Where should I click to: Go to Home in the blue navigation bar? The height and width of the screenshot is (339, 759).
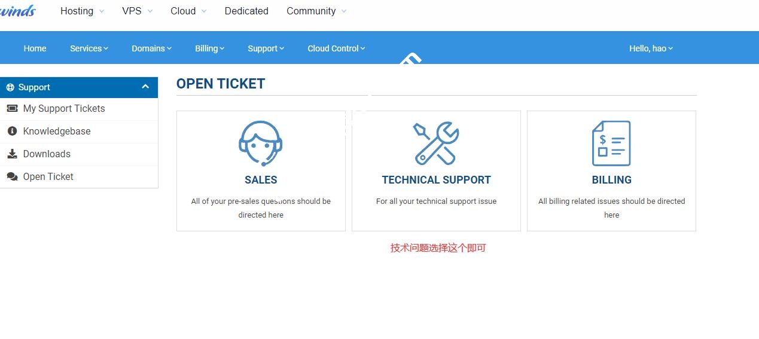click(35, 48)
